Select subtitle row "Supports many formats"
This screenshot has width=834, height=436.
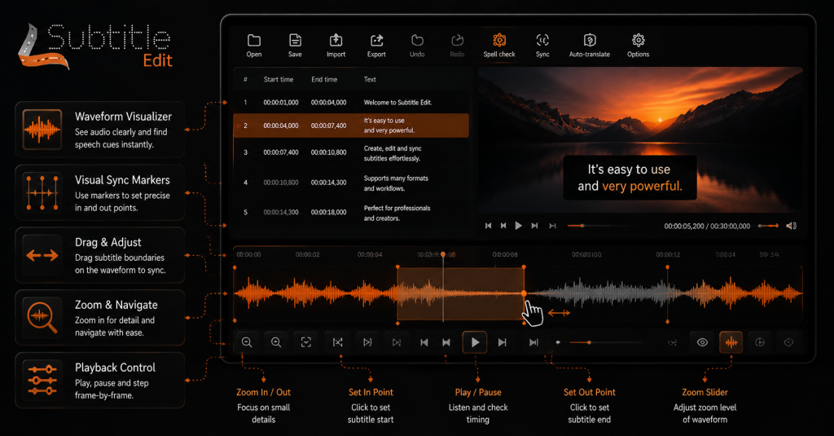351,183
